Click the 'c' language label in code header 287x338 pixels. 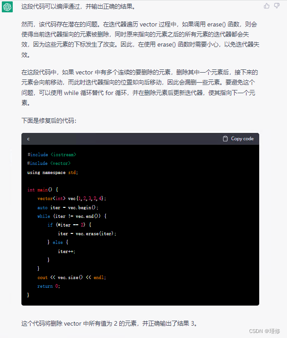click(28, 139)
